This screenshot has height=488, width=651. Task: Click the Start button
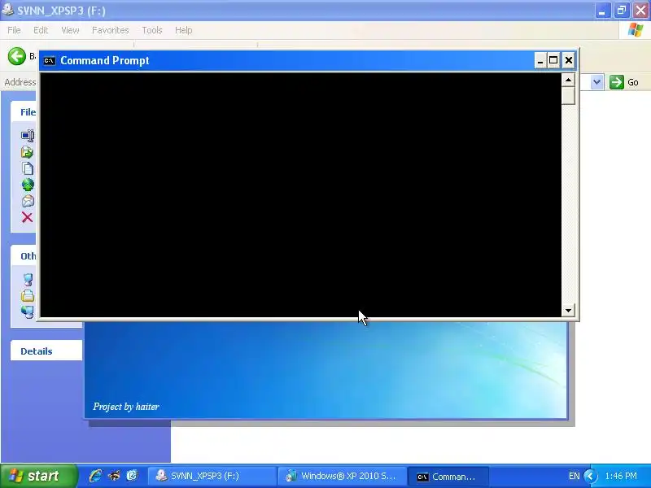[x=38, y=476]
